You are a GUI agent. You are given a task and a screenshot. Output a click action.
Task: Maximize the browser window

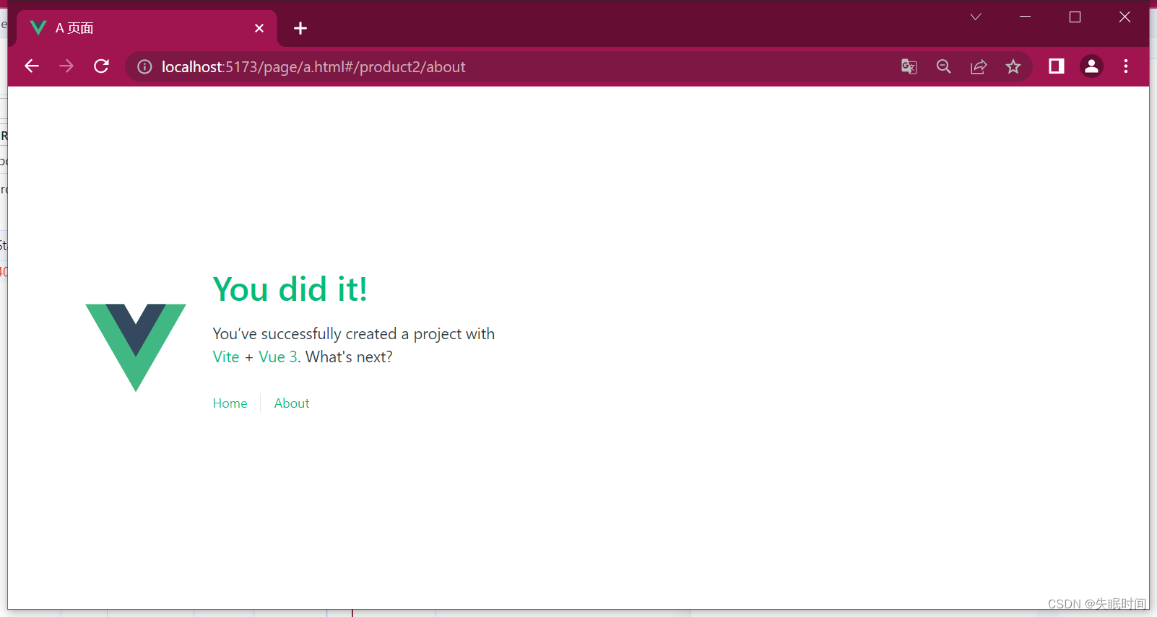click(1075, 17)
